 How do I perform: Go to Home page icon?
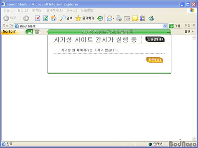[54, 18]
